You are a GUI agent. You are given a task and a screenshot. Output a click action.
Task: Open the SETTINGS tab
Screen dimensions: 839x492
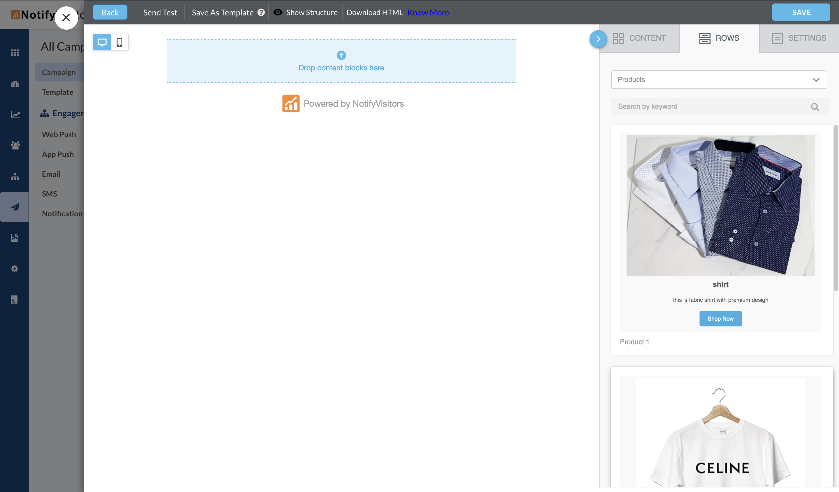pos(799,38)
